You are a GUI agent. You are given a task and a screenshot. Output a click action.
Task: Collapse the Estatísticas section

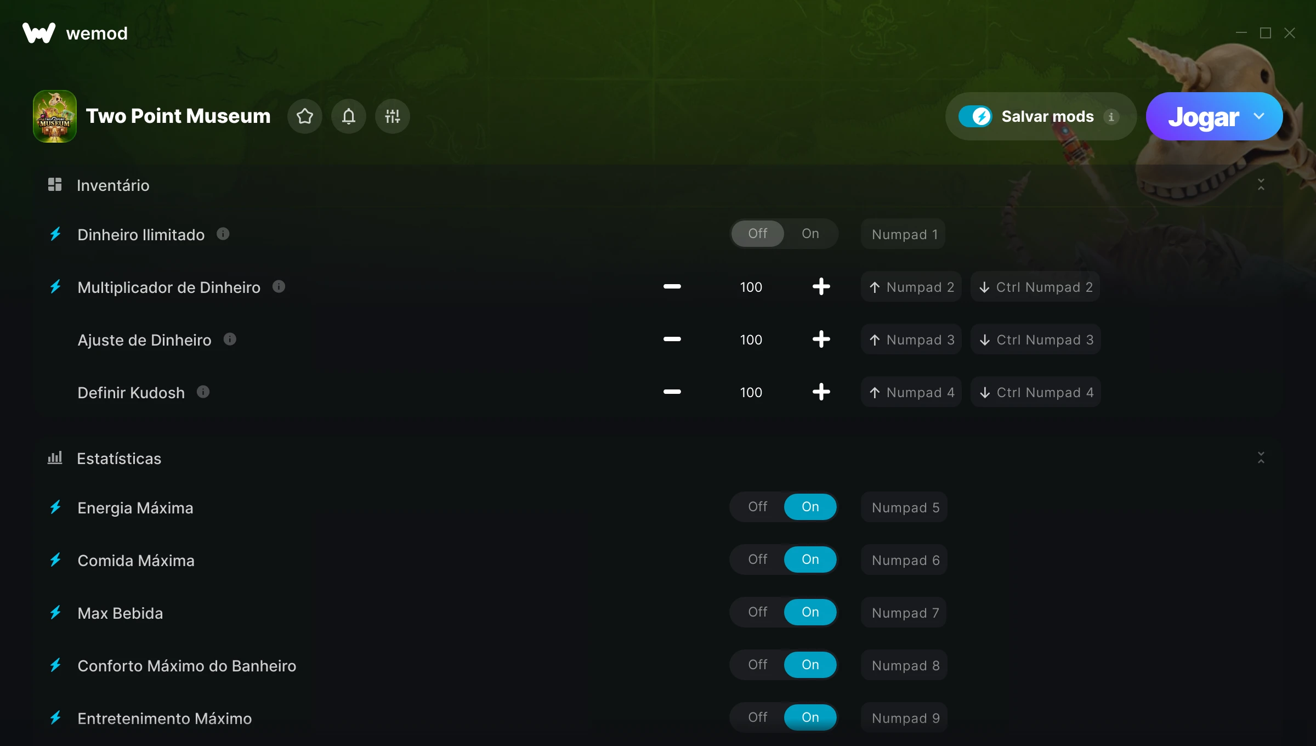[x=1261, y=458]
